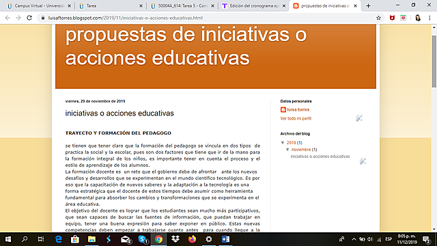Switch ESP input language indicator
The image size is (437, 246).
(389, 239)
